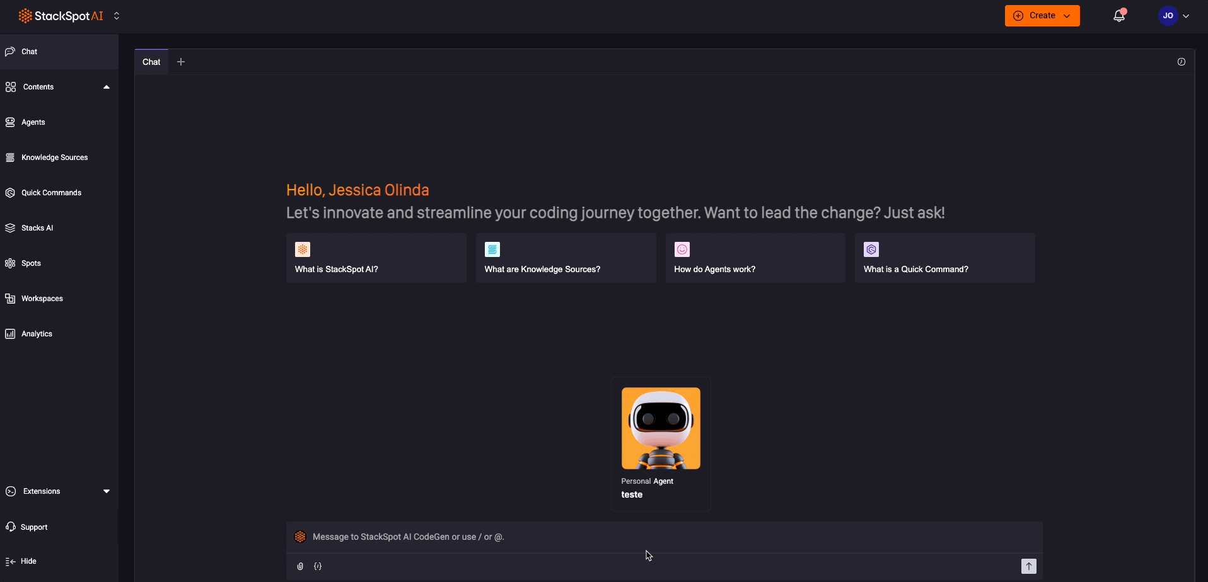Click the curly braces code icon
Viewport: 1208px width, 582px height.
point(318,566)
